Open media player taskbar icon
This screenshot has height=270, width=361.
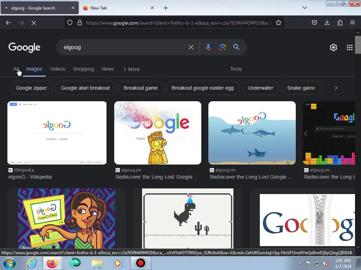click(x=118, y=263)
